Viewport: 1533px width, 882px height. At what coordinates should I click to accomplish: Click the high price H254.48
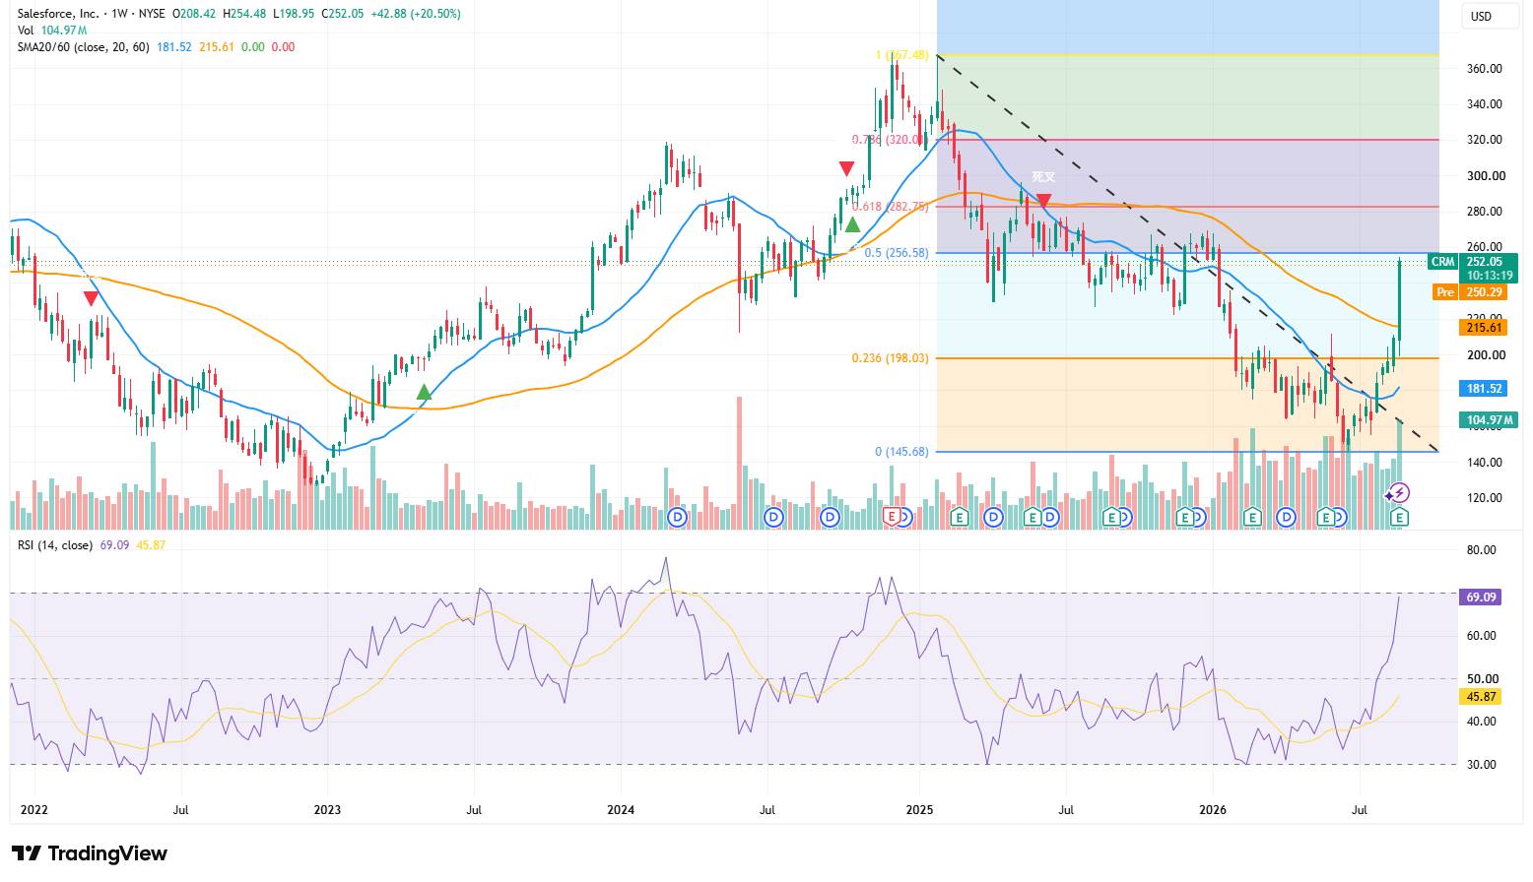click(245, 14)
